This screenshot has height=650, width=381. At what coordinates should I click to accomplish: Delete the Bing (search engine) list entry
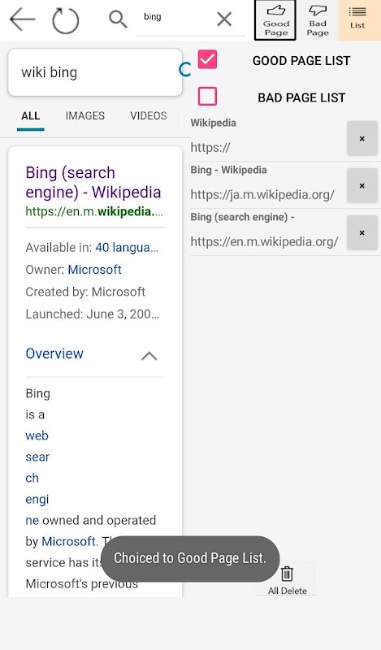pos(362,232)
